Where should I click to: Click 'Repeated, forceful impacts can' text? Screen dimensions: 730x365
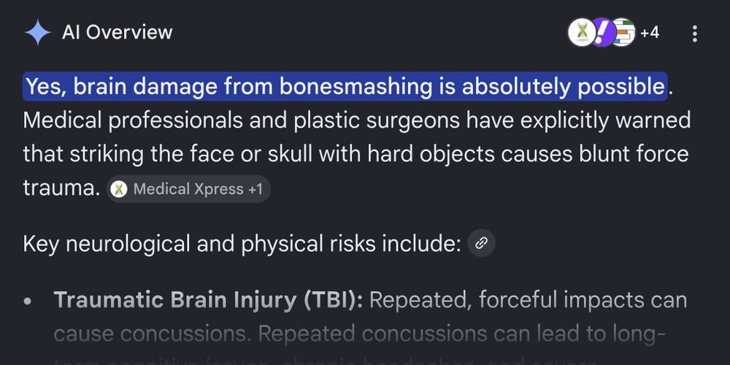(528, 300)
